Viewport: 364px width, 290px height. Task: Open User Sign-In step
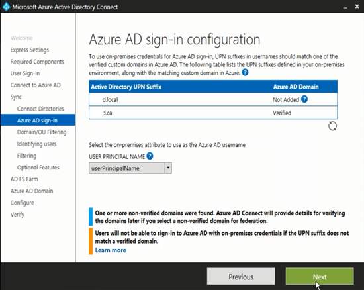pyautogui.click(x=25, y=73)
